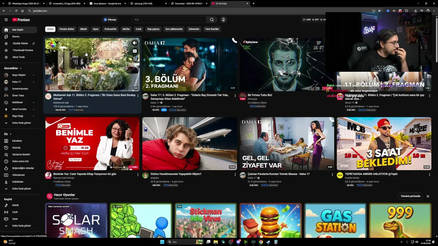
Task: Open the Hustle Works channel link
Action: tap(352, 178)
